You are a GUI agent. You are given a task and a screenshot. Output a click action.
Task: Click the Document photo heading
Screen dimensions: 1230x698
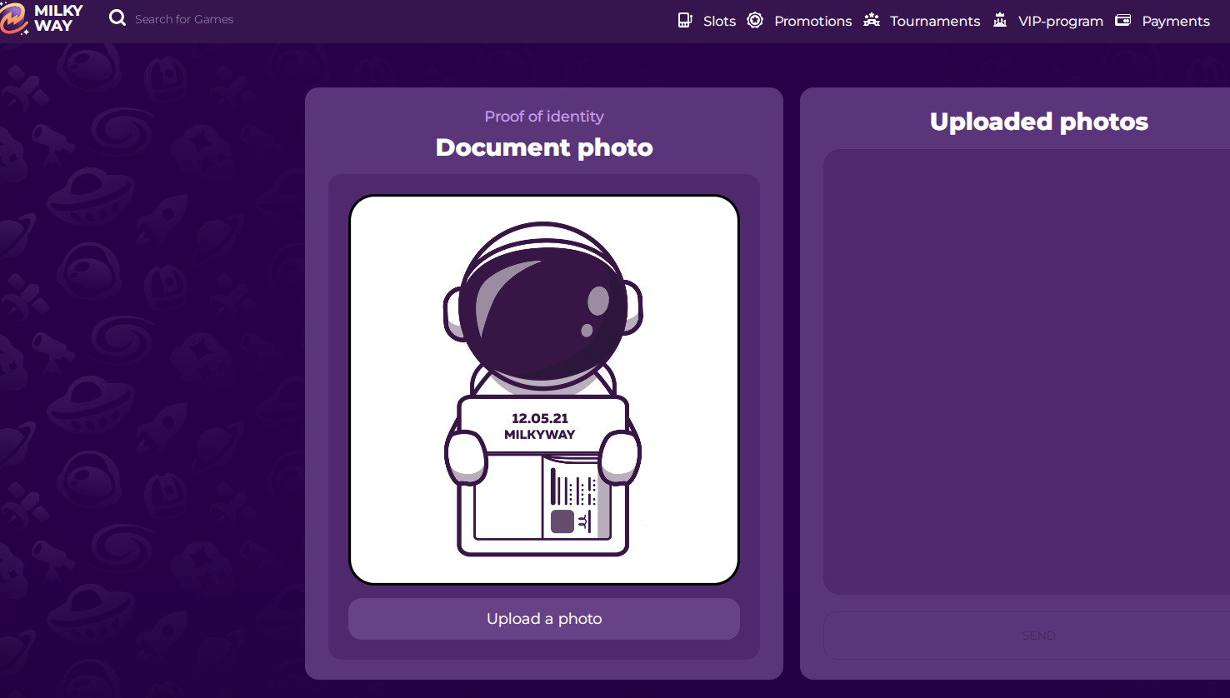coord(544,147)
